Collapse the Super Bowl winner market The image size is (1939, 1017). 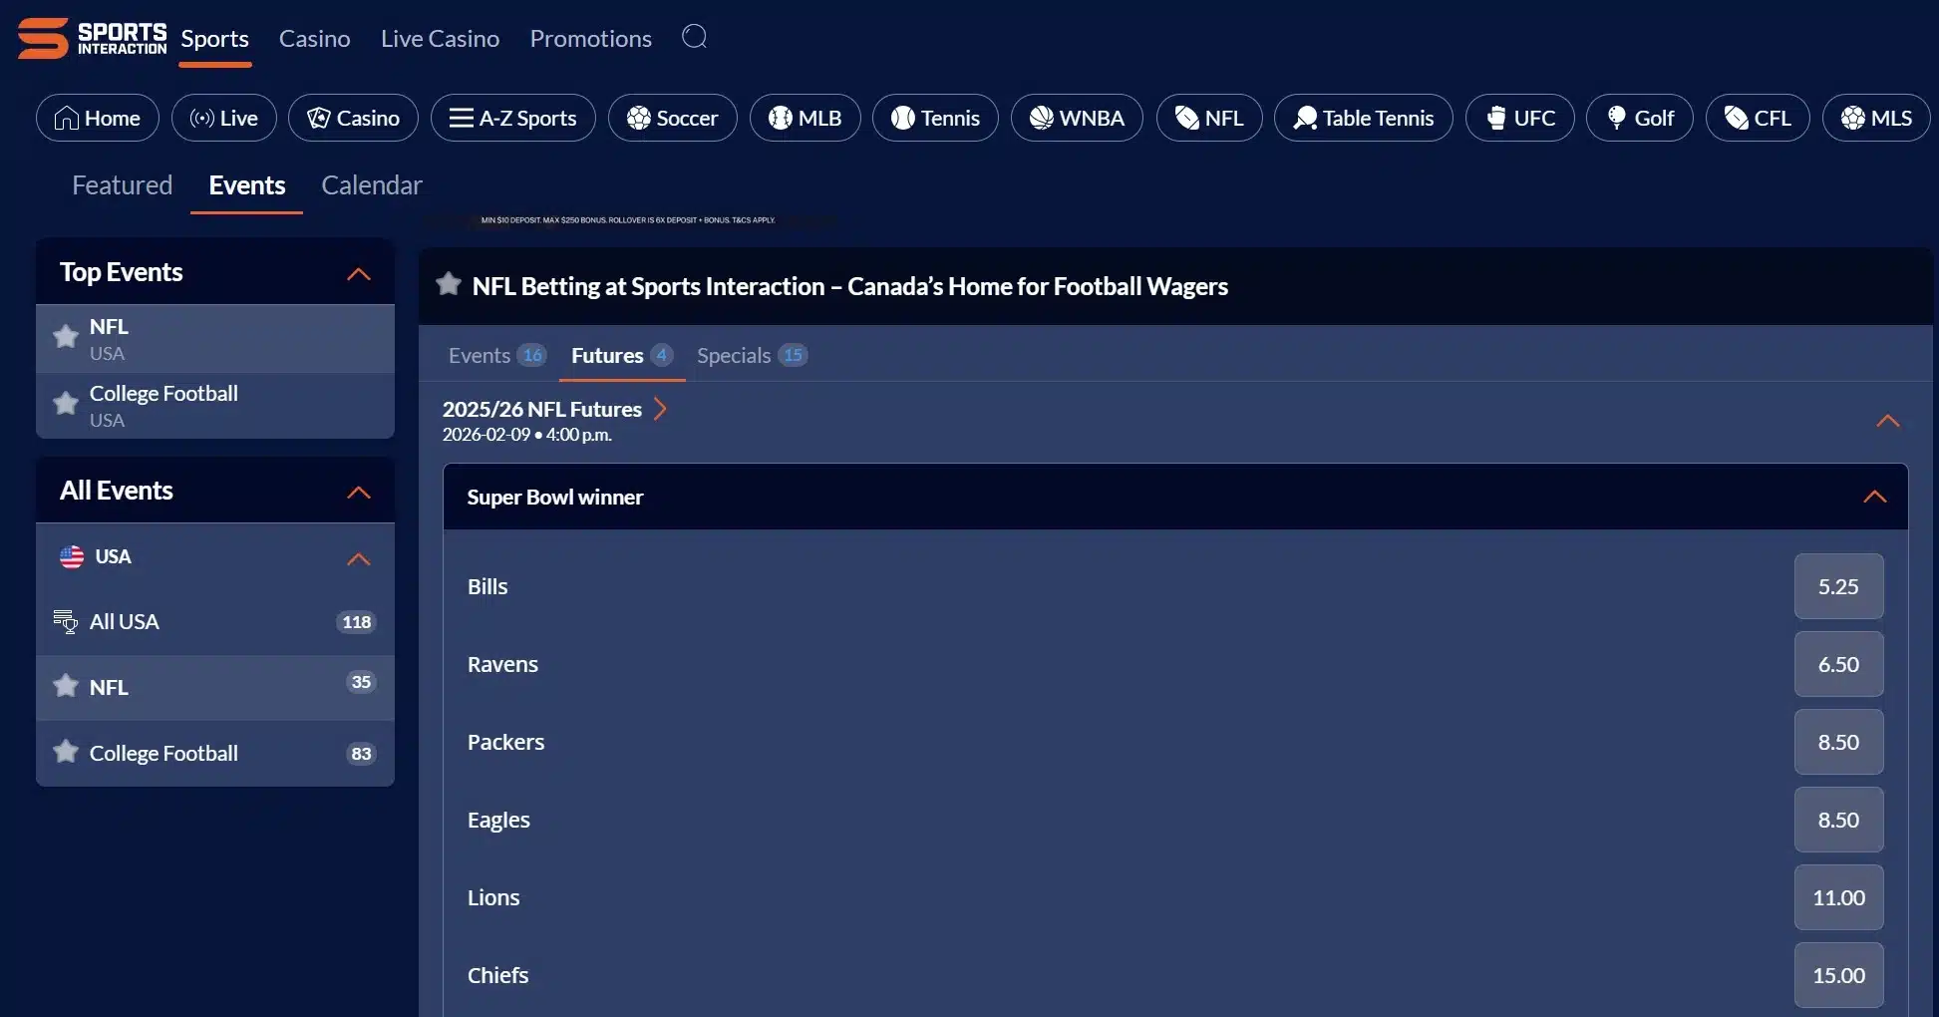[1874, 497]
